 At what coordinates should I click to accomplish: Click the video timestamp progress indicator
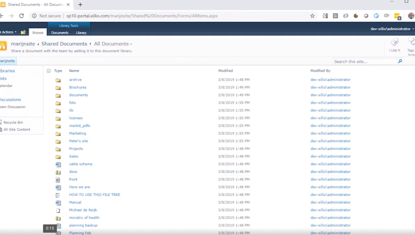pyautogui.click(x=50, y=228)
